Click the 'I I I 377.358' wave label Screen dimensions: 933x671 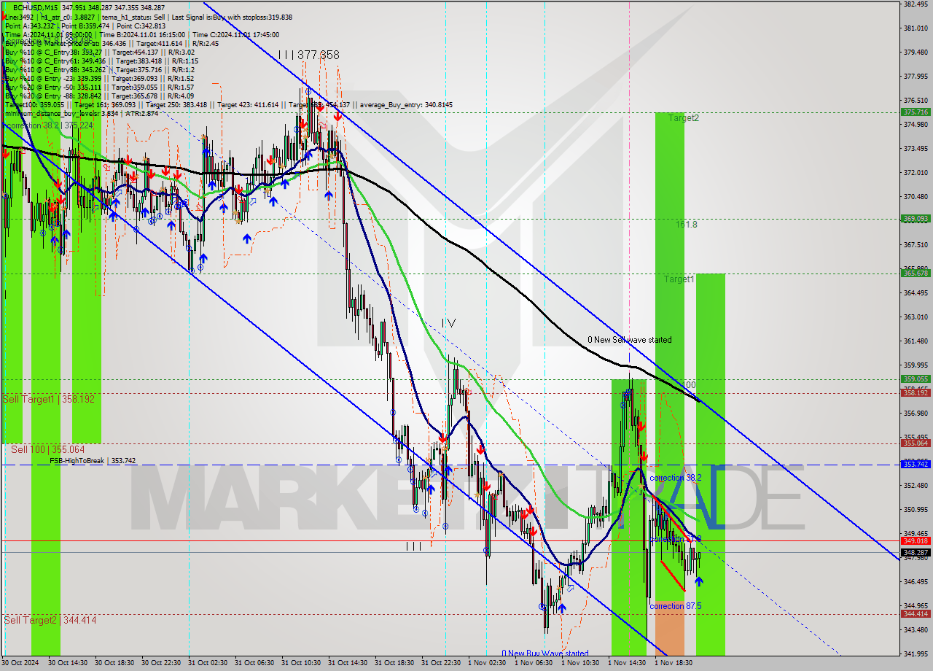(308, 55)
